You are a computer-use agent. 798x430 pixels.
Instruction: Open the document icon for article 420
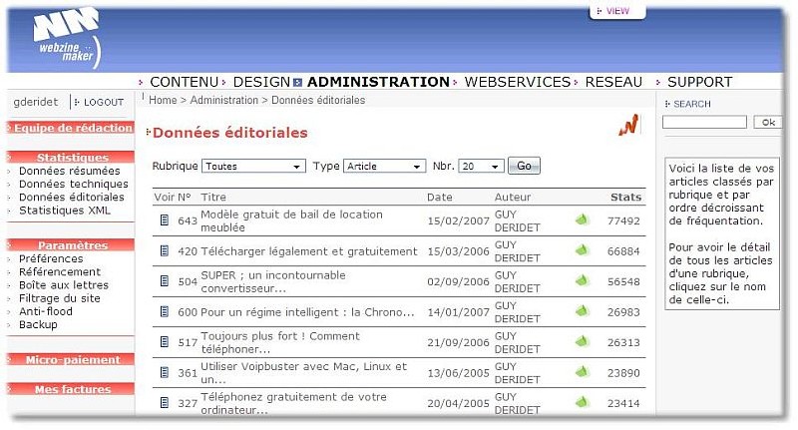click(165, 251)
